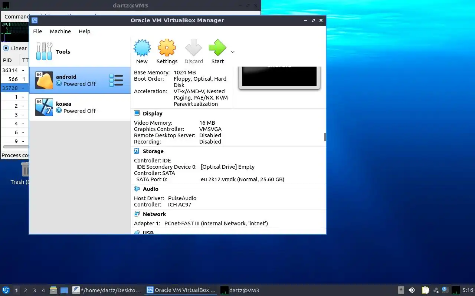Open the Audio settings header link

click(151, 189)
